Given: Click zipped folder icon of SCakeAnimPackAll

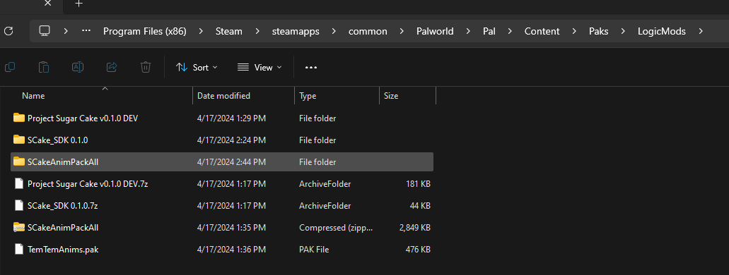Looking at the screenshot, I should pos(19,227).
